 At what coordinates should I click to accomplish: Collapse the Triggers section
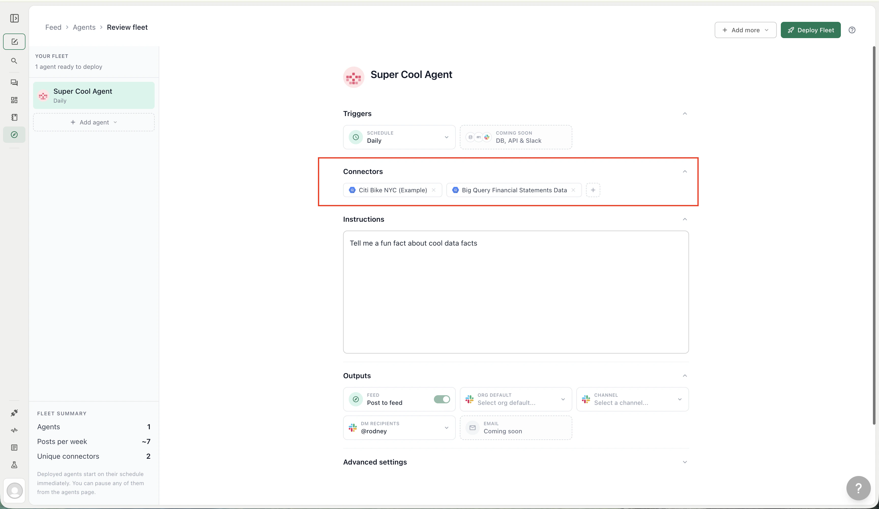pos(685,114)
